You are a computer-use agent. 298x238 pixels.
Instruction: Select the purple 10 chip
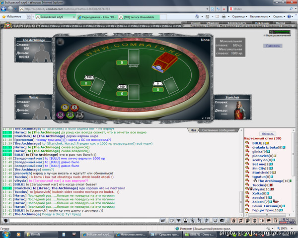[x=60, y=115]
